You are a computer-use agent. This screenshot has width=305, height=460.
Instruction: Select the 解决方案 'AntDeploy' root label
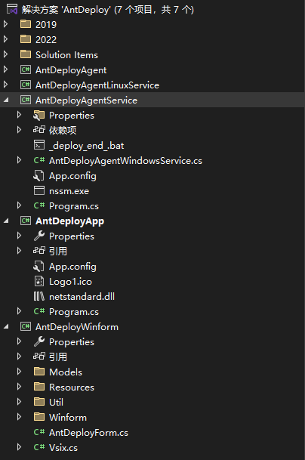coord(108,10)
